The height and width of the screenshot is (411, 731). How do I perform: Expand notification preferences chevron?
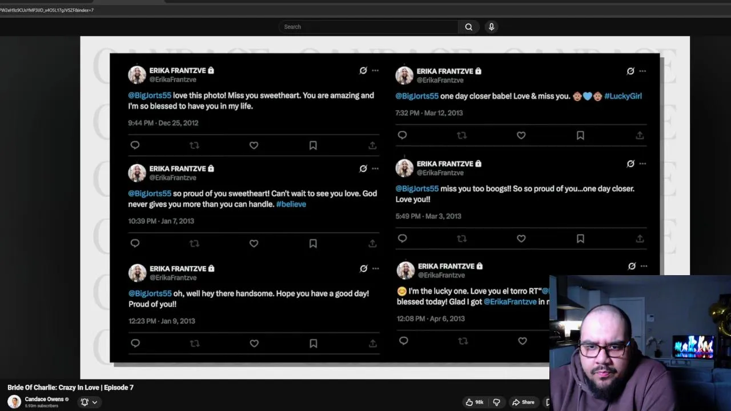pos(95,402)
